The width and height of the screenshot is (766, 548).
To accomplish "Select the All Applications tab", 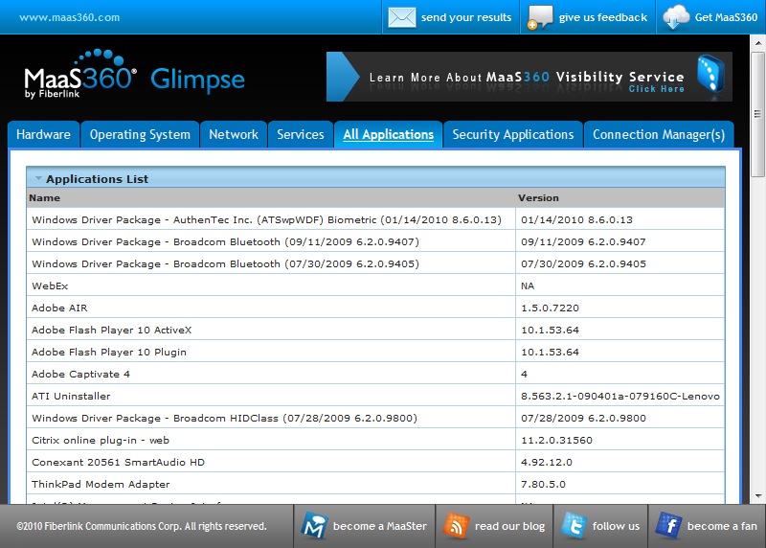I will pyautogui.click(x=389, y=134).
